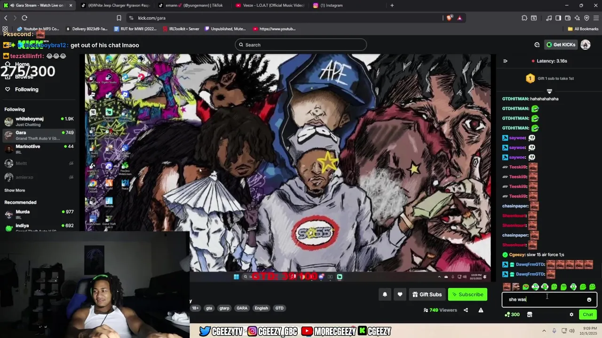Click the green Subscribe button
Screen dimensions: 602x338
pos(467,294)
